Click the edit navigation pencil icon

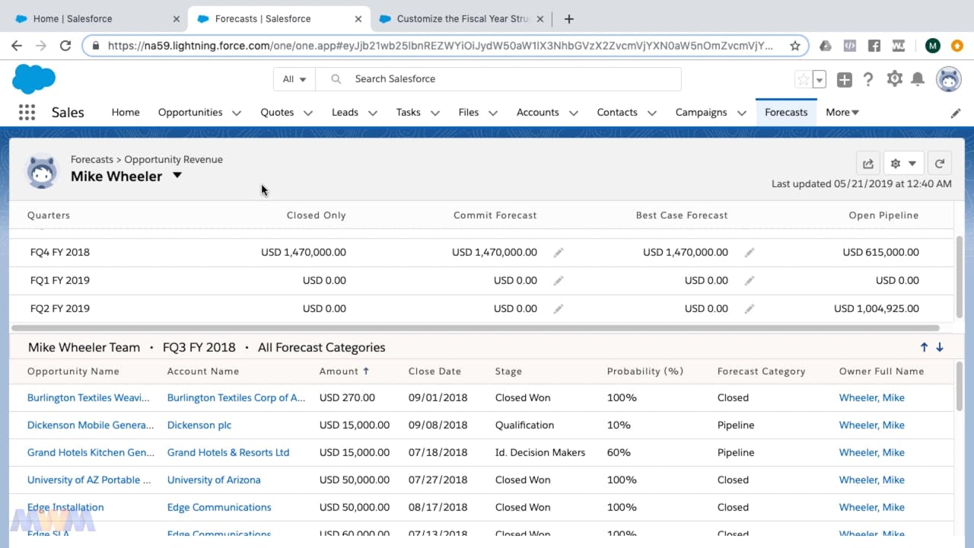[956, 113]
